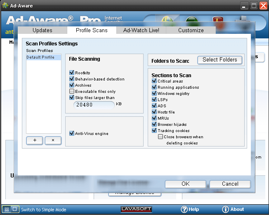Cancel the settings dialog

[x=230, y=184]
